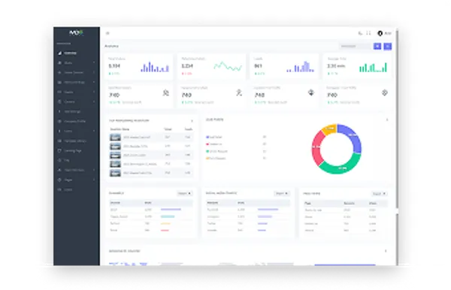Screen dimensions: 451x290
Task: Click the icon in first second-row stat card
Action: pos(166,93)
